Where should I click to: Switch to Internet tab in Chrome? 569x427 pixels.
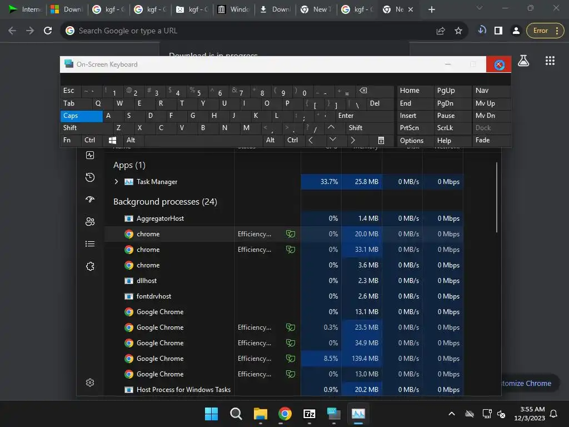(25, 9)
